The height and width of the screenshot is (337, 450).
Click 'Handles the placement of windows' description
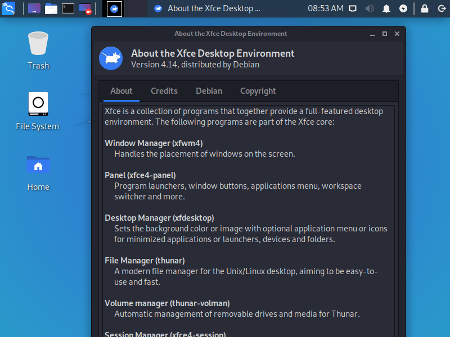point(205,154)
